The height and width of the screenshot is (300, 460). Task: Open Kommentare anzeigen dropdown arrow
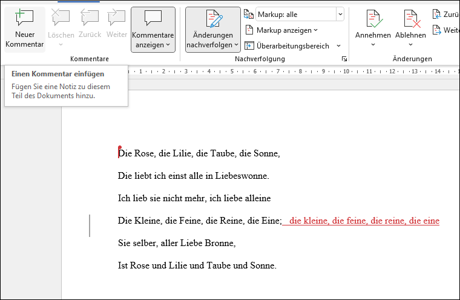point(168,45)
